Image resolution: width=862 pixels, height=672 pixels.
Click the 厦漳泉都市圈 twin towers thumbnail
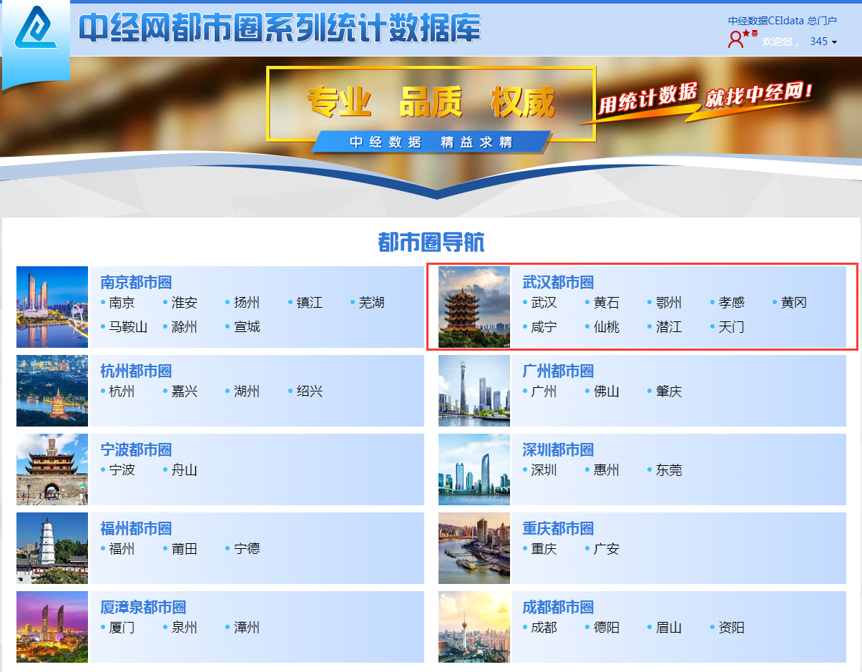52,627
